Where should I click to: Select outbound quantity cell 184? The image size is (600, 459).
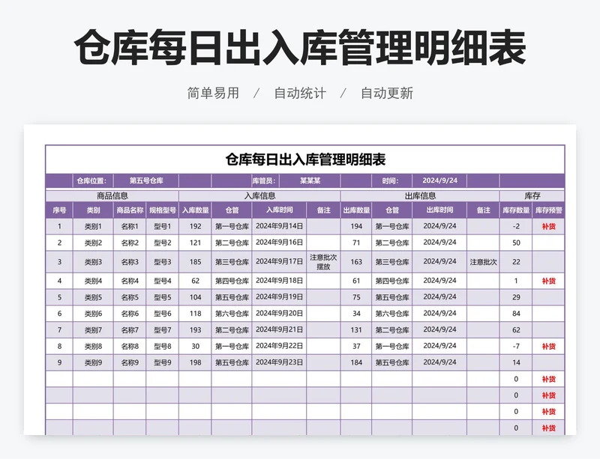click(356, 362)
